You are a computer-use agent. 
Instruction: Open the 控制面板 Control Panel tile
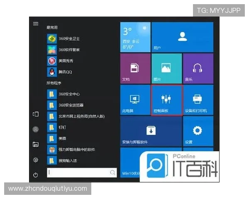pos(167,100)
